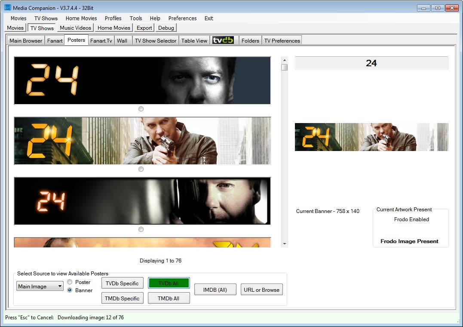
Task: Click the TMDb Specific button
Action: [x=122, y=298]
